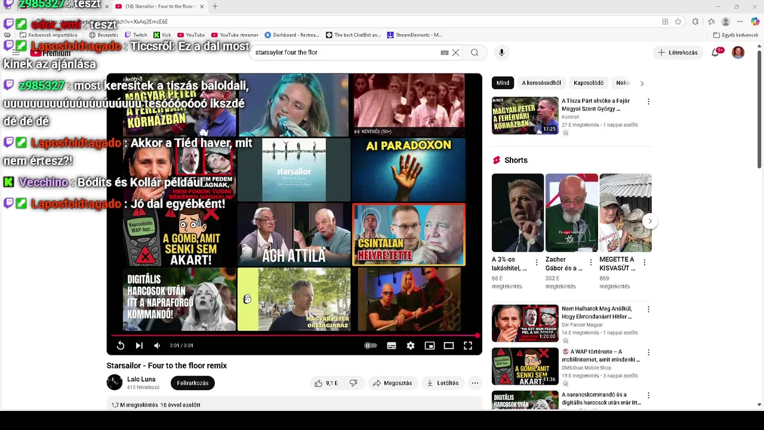Open the Kick bookmark
This screenshot has width=764, height=430.
tap(162, 35)
